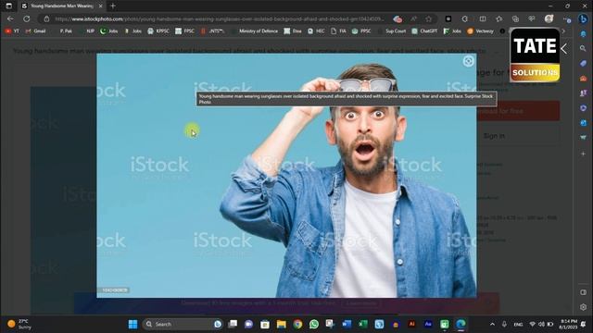This screenshot has height=333, width=593.
Task: Launch Google Chrome from taskbar
Action: [297, 324]
